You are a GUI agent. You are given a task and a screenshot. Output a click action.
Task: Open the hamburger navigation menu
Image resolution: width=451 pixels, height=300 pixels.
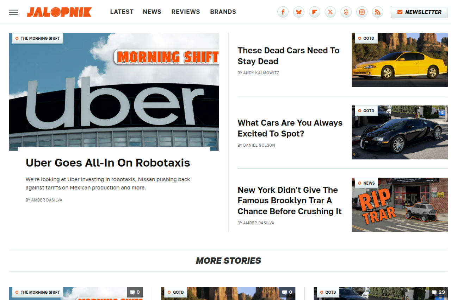[13, 12]
